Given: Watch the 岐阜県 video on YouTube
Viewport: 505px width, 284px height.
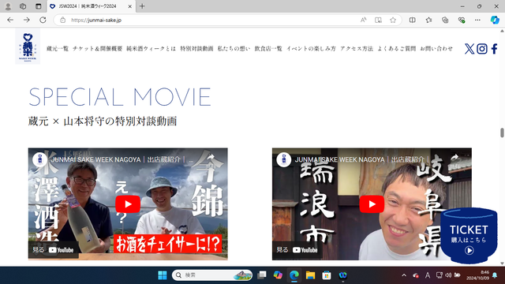Looking at the screenshot, I should pos(297,250).
